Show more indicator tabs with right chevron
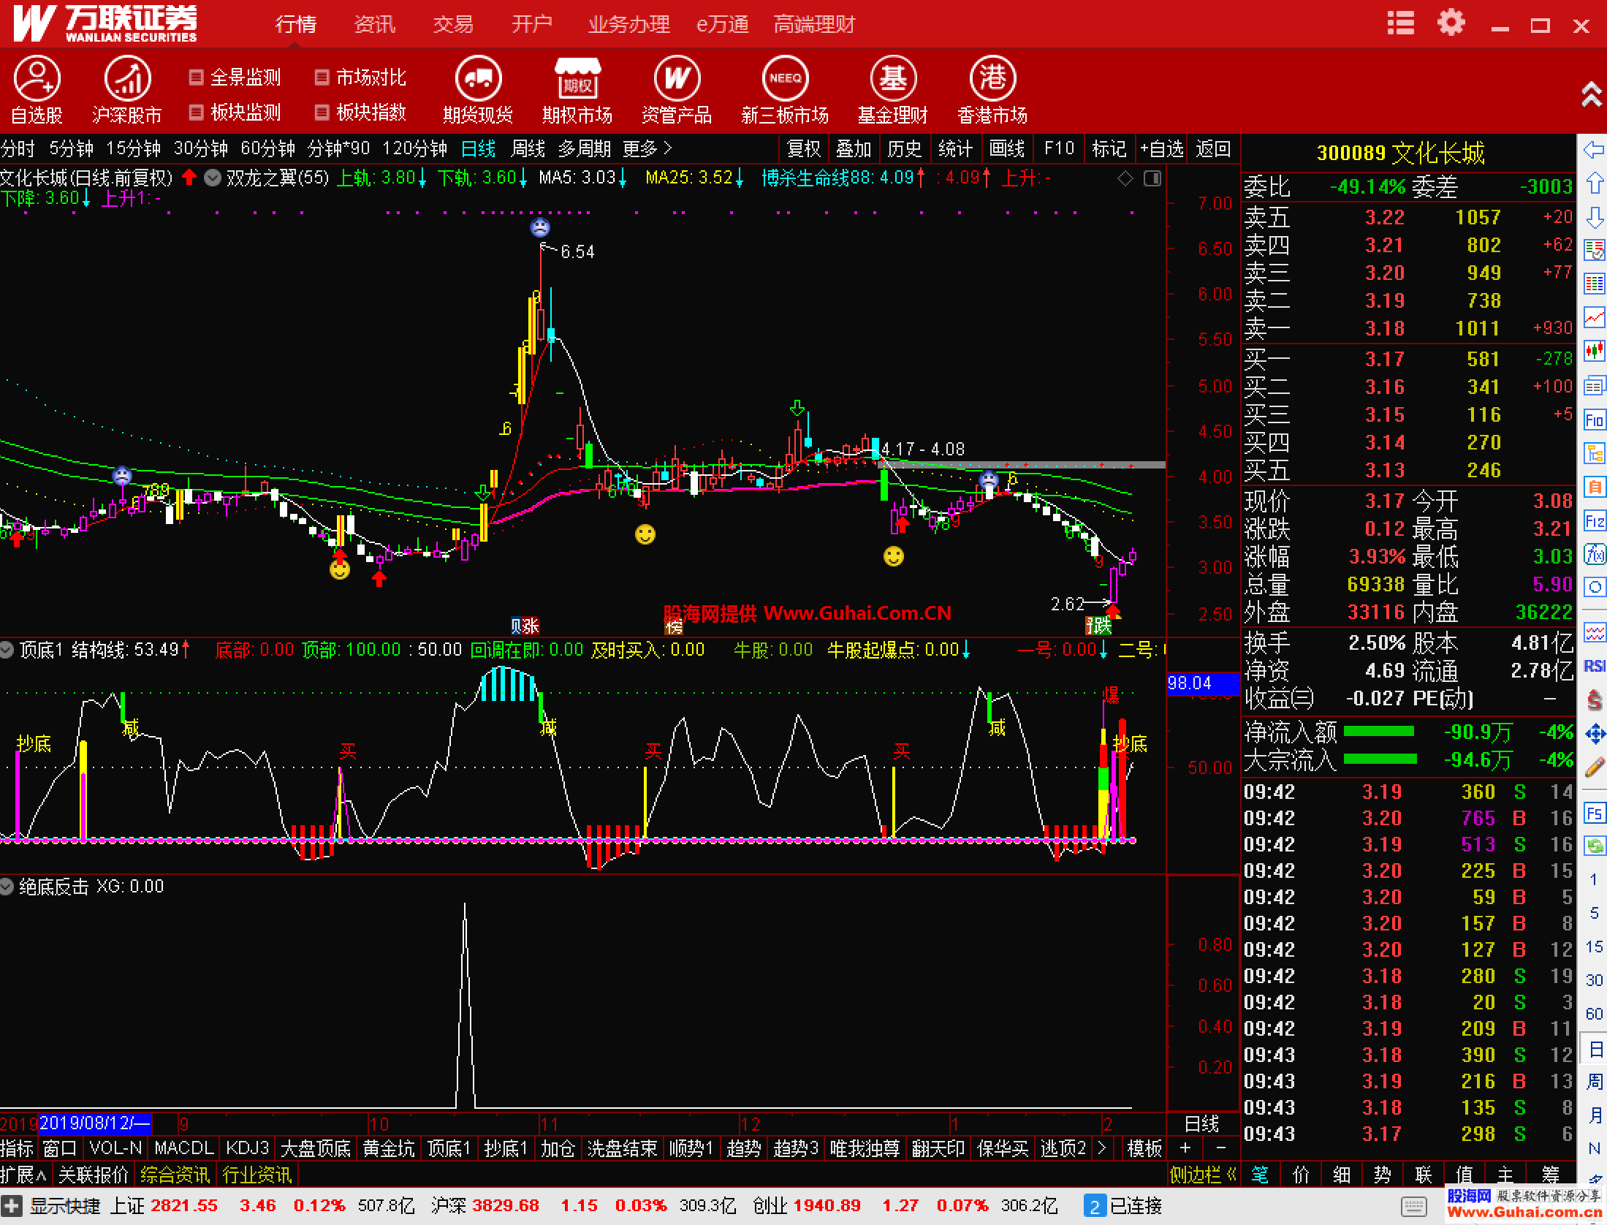The width and height of the screenshot is (1607, 1225). (x=1102, y=1148)
